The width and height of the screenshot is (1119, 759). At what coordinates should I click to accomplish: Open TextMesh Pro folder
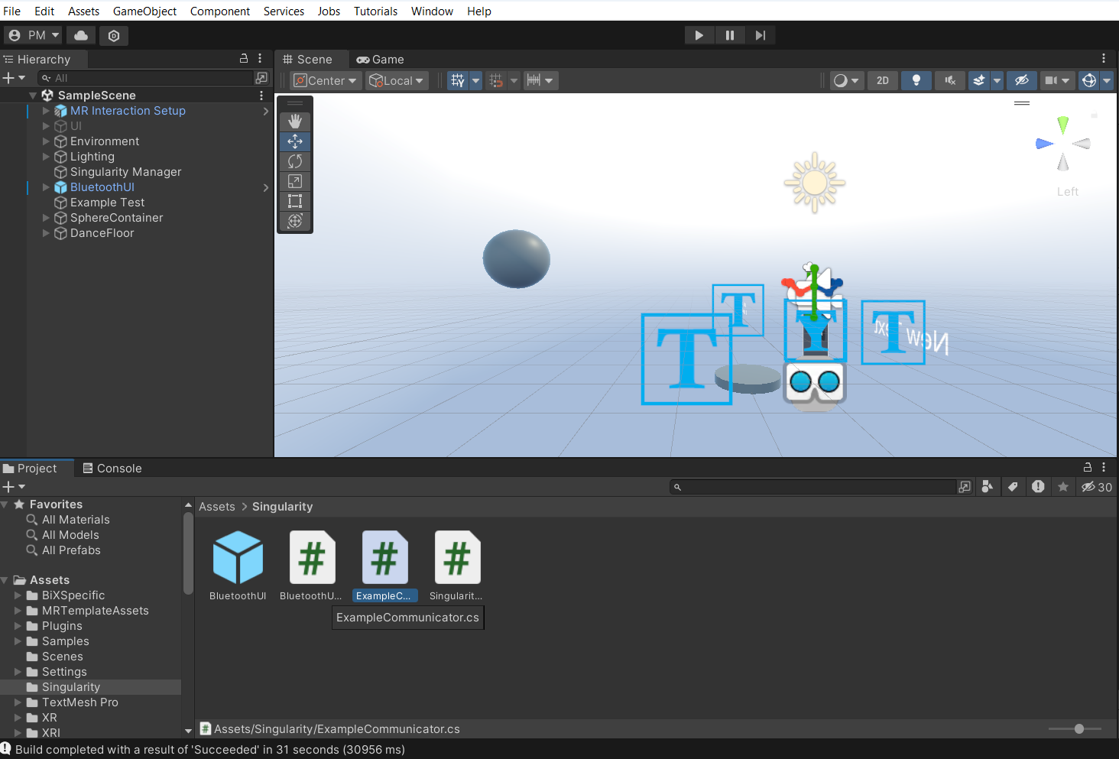click(80, 702)
